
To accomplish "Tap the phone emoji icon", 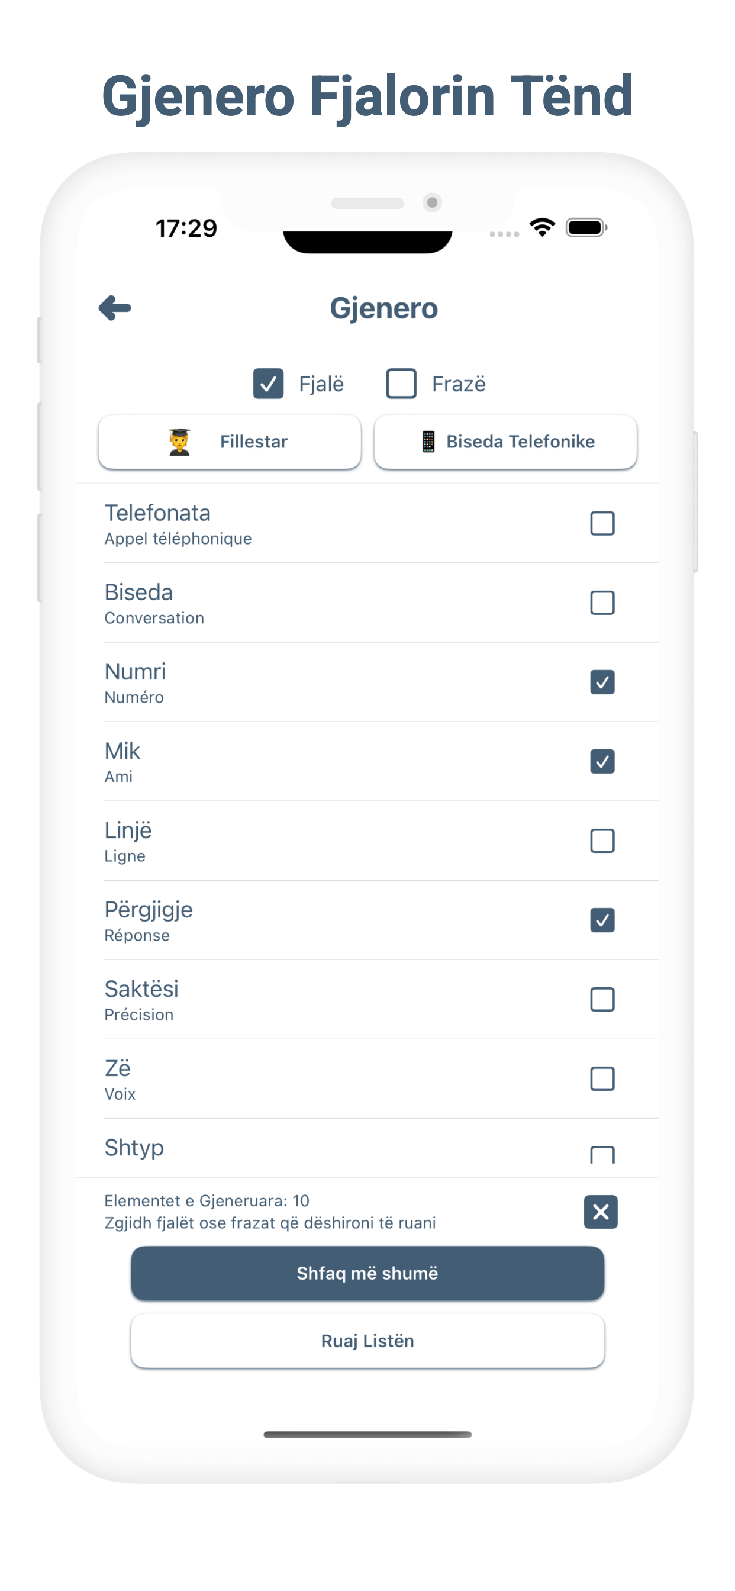I will click(428, 442).
